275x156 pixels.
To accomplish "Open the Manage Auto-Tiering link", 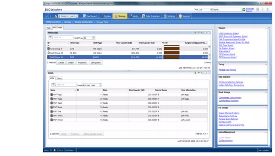I will tap(227, 70).
